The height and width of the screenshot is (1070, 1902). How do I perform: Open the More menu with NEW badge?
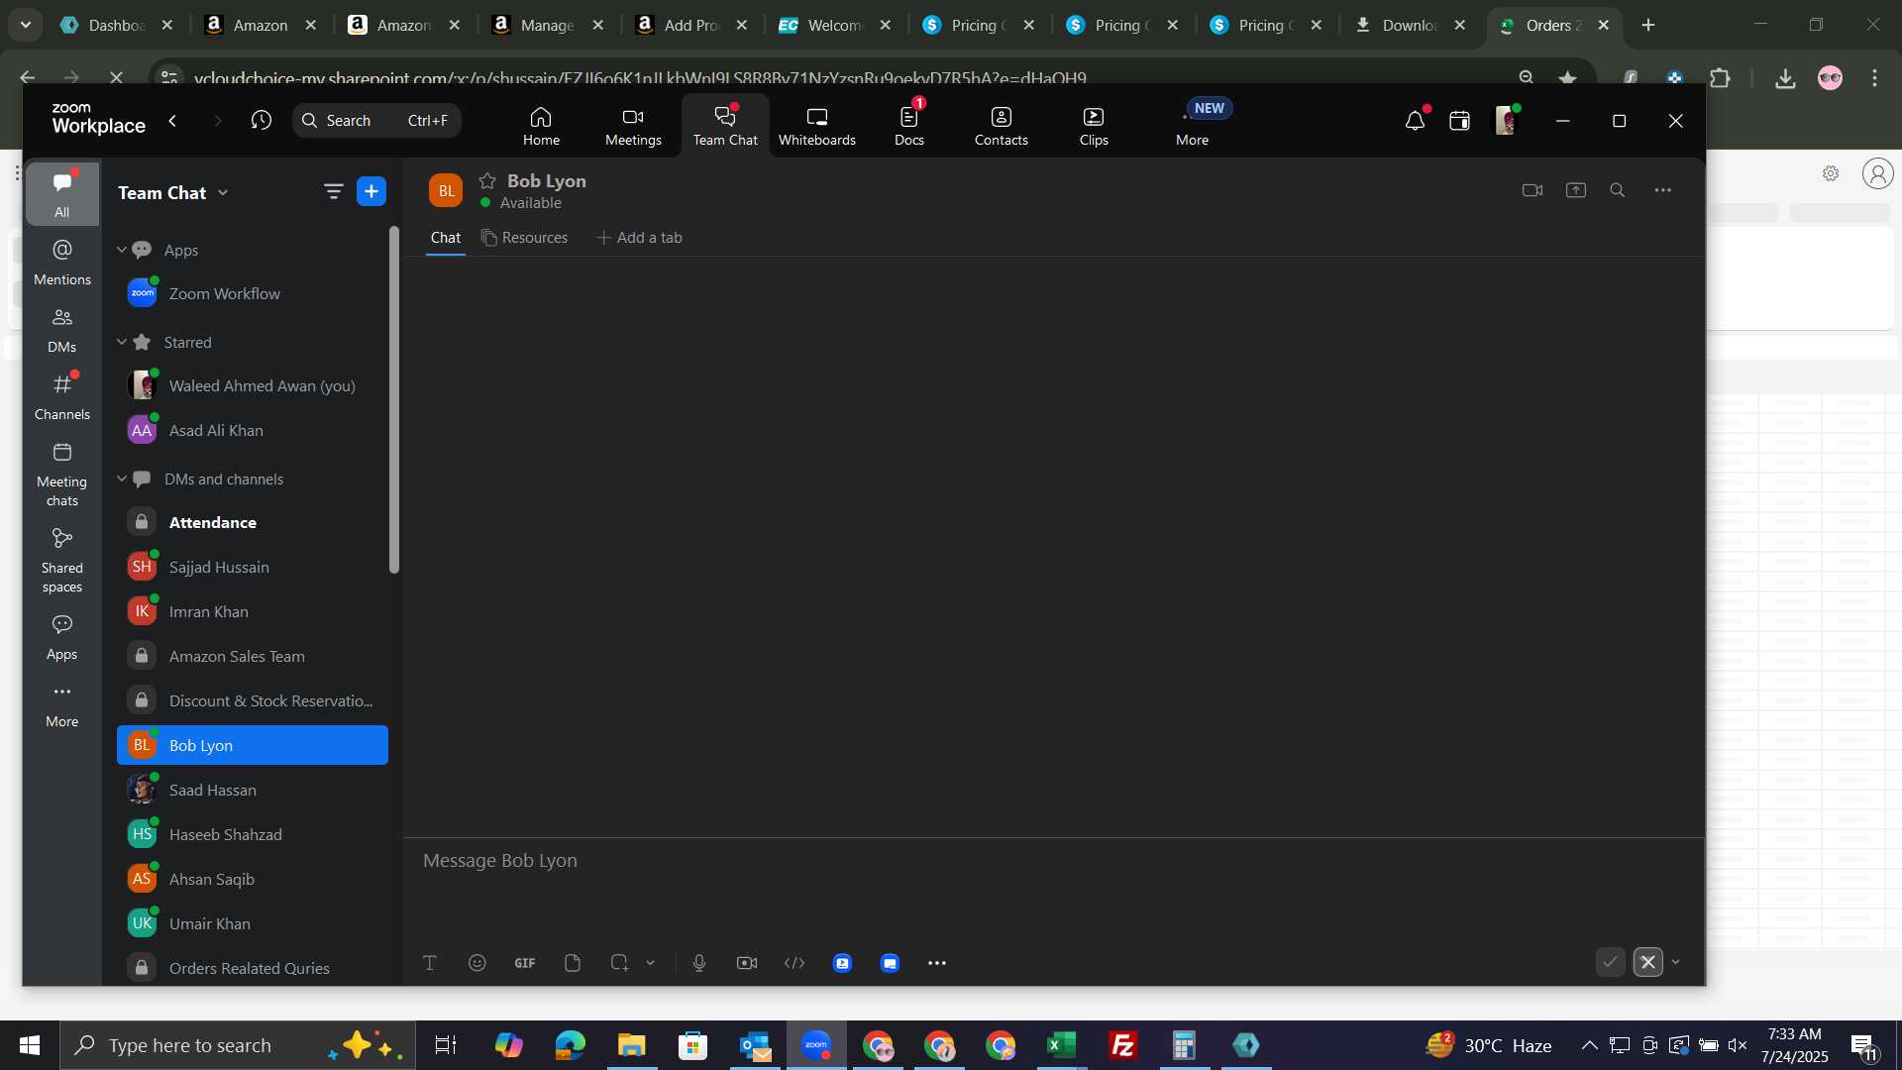pos(1193,126)
